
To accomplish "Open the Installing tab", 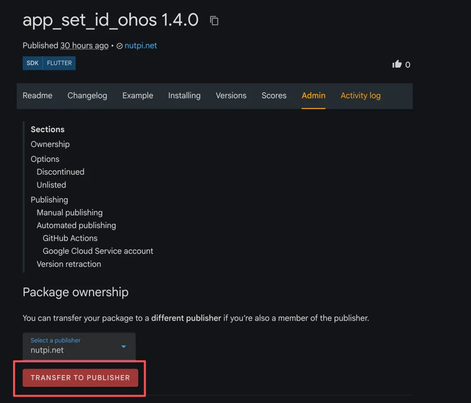I will [x=184, y=96].
